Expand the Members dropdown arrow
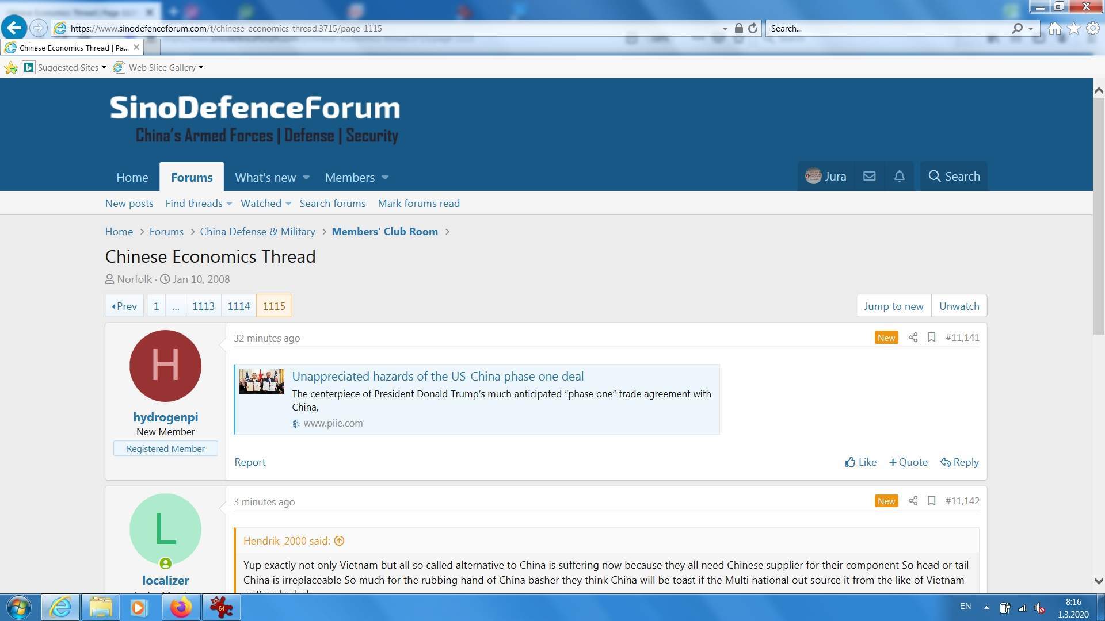The height and width of the screenshot is (621, 1105). point(385,178)
